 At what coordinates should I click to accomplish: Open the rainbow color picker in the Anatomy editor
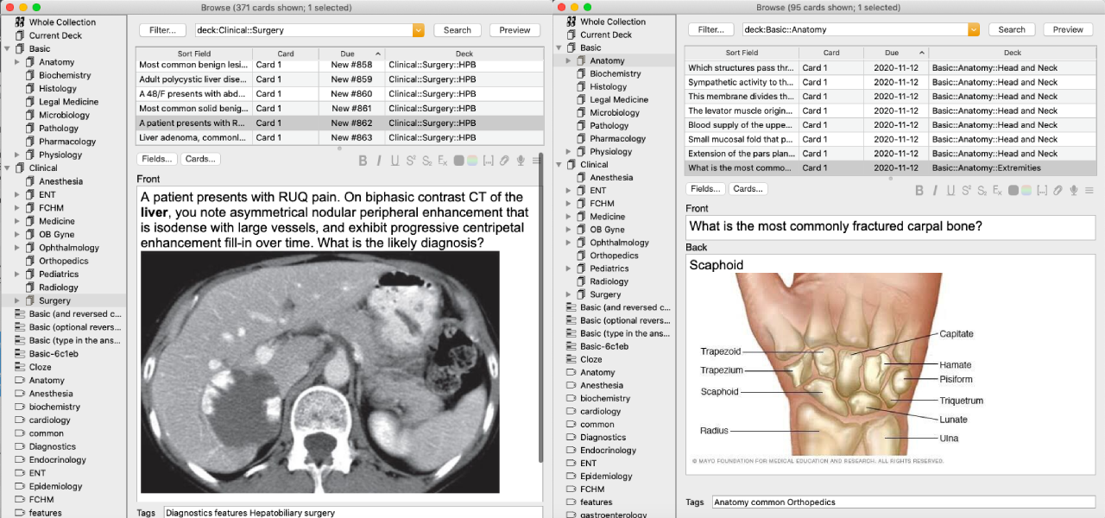1026,190
